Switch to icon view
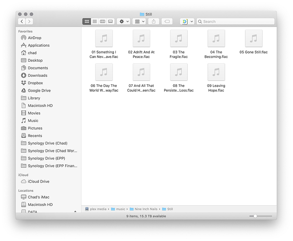Viewport: 293px width, 241px height. [x=87, y=22]
